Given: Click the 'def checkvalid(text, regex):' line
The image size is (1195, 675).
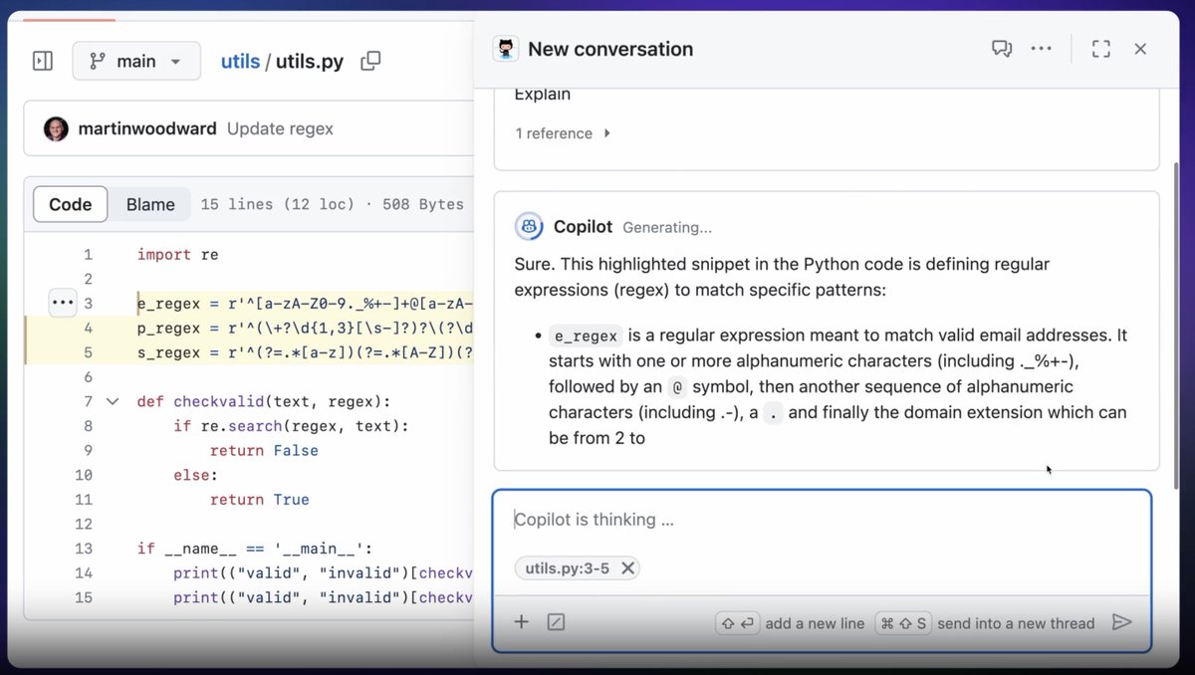Looking at the screenshot, I should tap(264, 401).
